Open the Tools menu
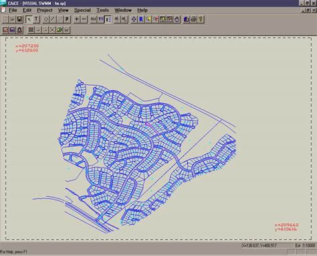Viewport: 317px width, 256px height. coord(102,10)
